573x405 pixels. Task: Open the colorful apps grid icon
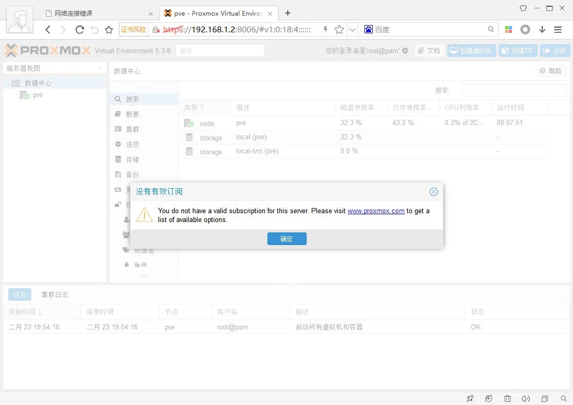click(x=508, y=30)
